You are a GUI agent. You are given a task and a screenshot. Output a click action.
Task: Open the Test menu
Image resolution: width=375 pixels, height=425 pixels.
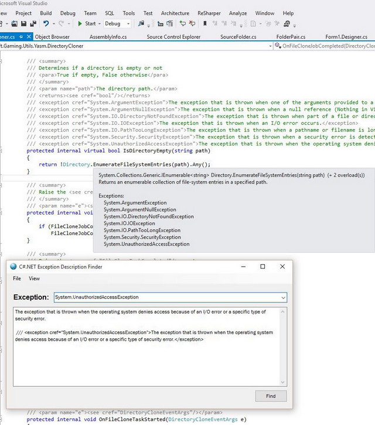(148, 13)
